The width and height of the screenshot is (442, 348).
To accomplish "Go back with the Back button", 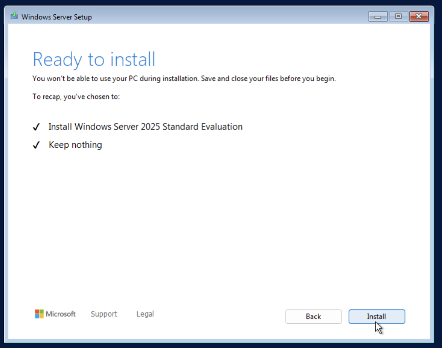I will click(314, 316).
